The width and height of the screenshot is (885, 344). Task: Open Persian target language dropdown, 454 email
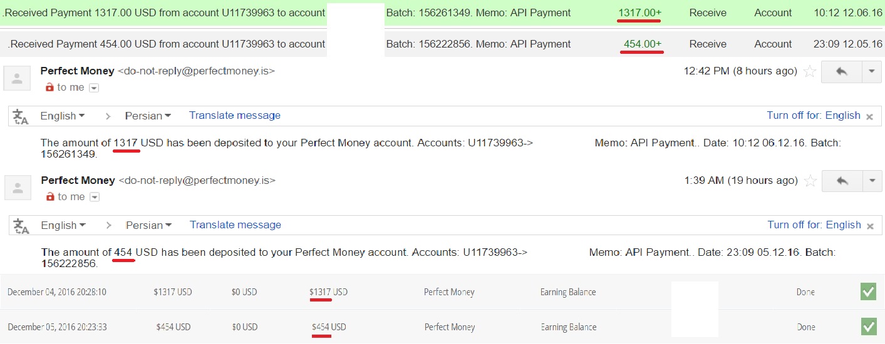click(x=148, y=226)
